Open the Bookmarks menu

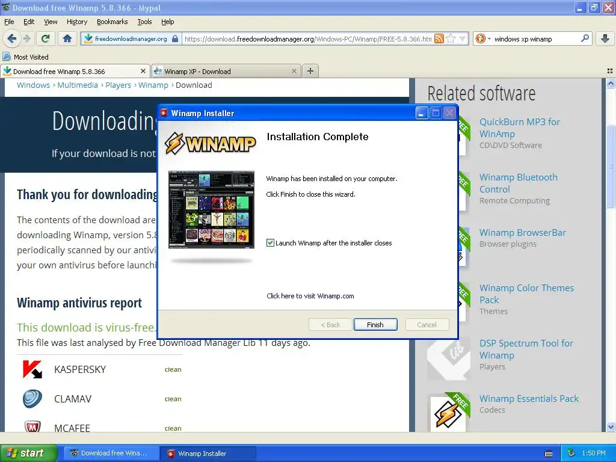point(112,22)
